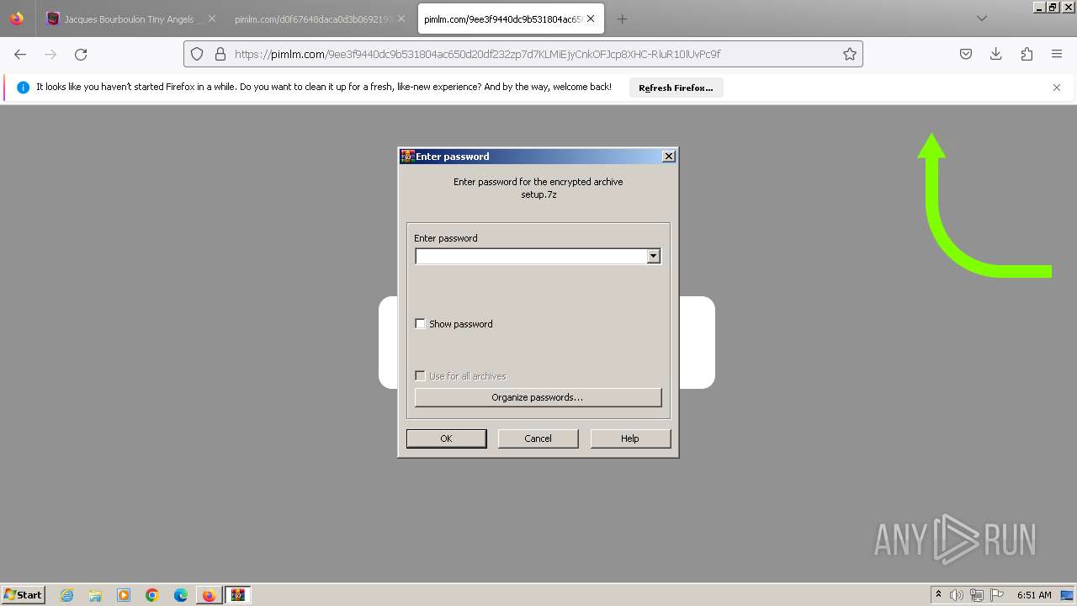Launch Microsoft Edge from taskbar

(181, 595)
